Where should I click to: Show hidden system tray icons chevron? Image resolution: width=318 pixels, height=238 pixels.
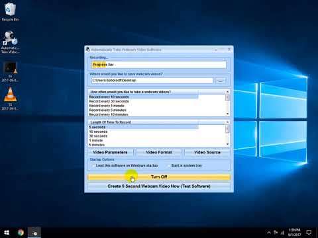pyautogui.click(x=269, y=233)
